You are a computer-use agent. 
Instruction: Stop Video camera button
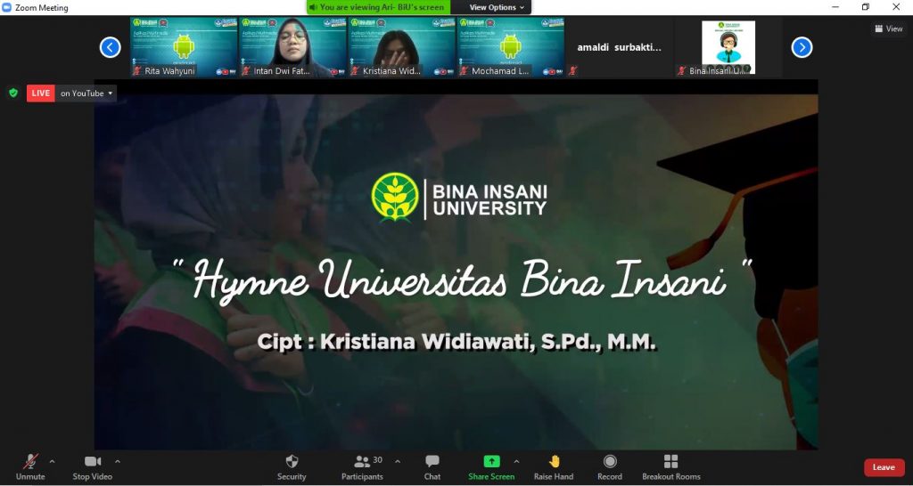point(93,467)
